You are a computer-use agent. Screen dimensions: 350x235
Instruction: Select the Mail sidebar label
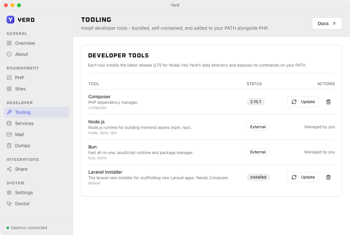tap(19, 134)
